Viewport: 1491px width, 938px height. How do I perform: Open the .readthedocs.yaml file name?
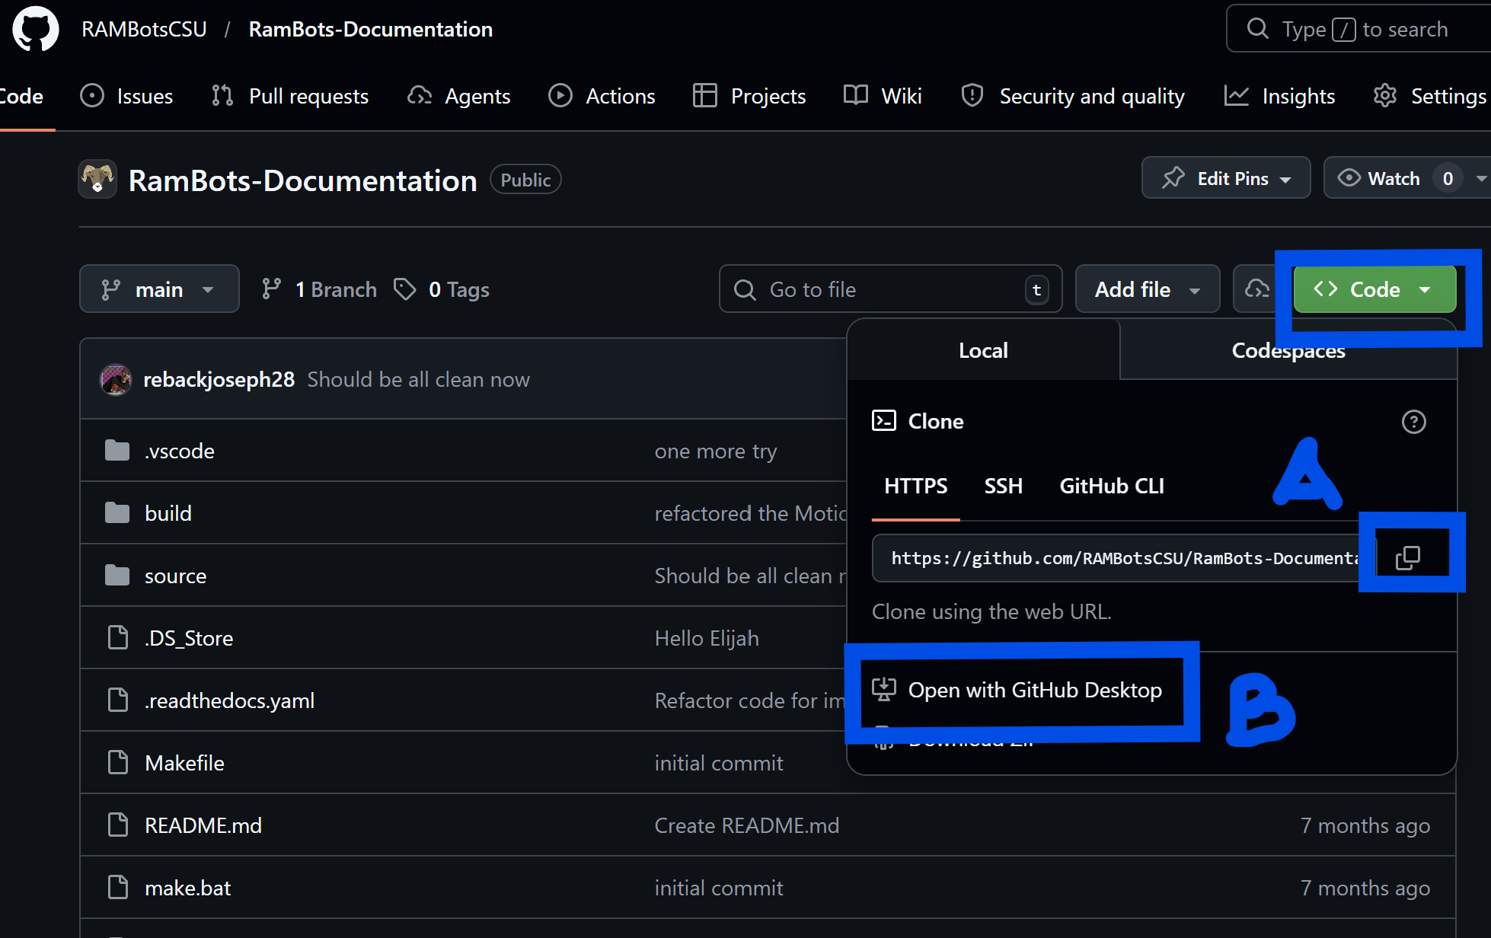click(229, 700)
